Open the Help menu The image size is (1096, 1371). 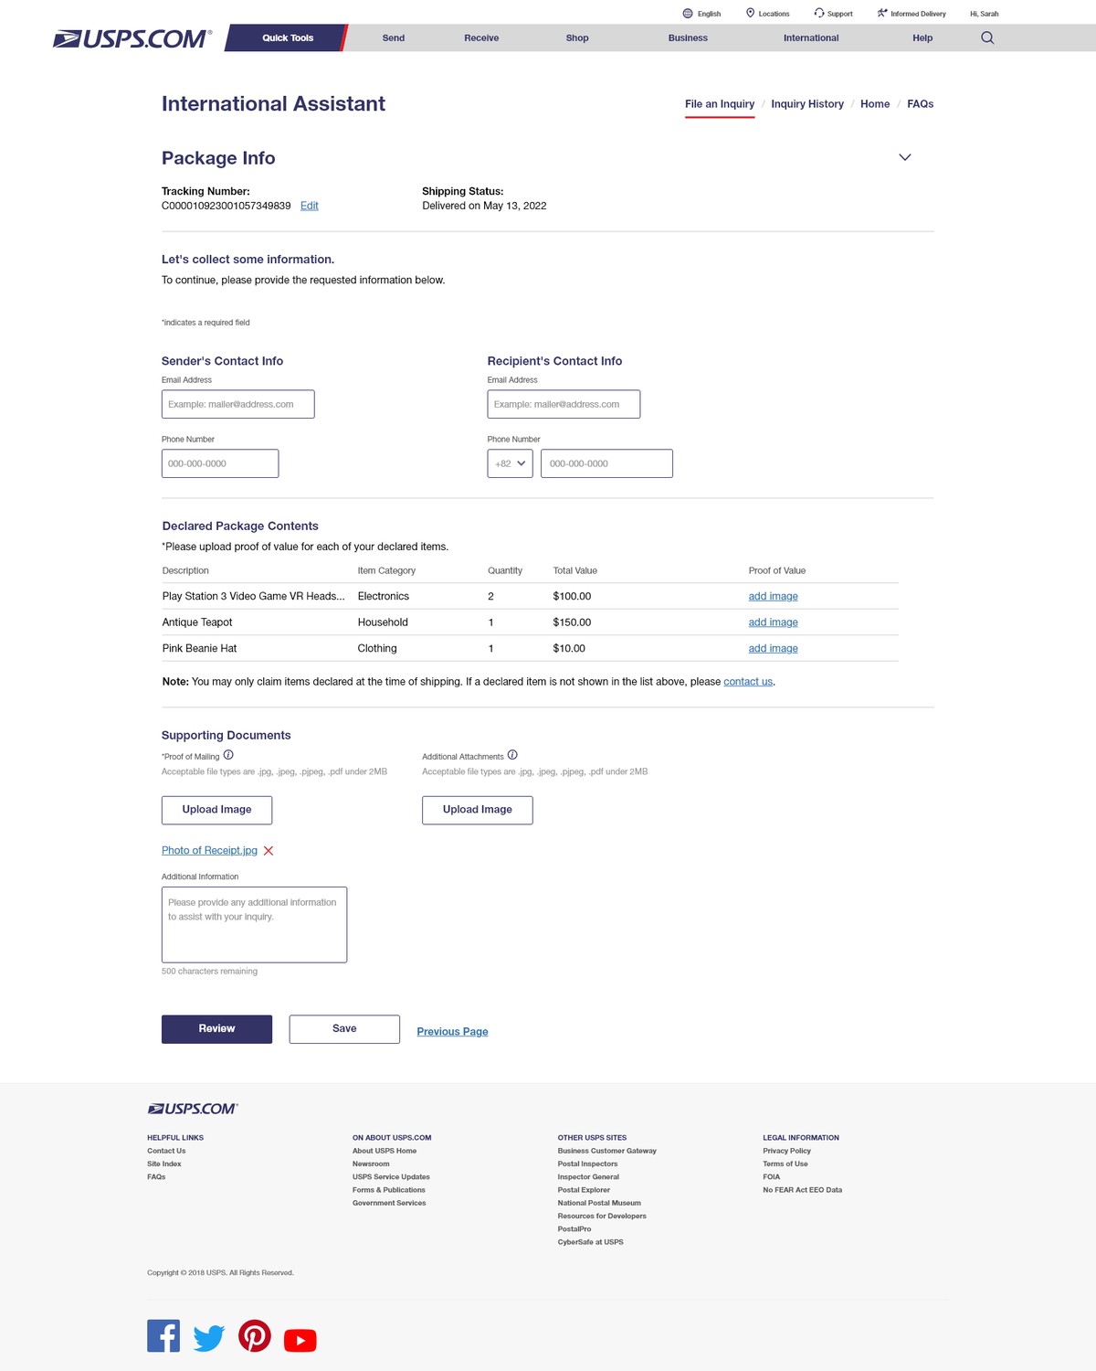pos(922,37)
